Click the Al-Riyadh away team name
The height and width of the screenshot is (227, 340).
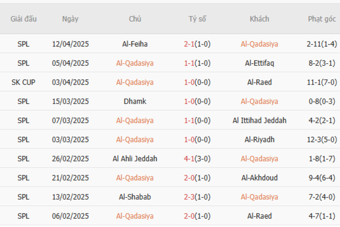(x=259, y=139)
